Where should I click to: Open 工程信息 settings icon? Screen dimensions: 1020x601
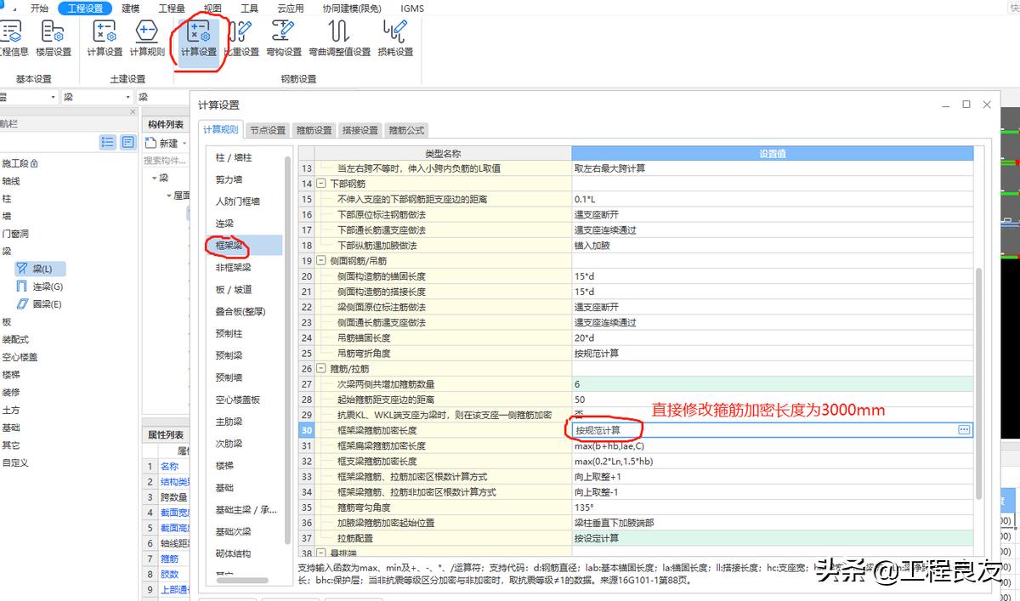(13, 40)
